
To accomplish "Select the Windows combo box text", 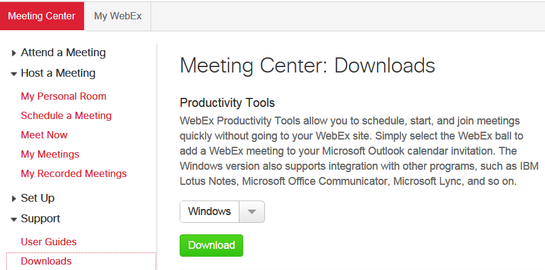I will [209, 211].
